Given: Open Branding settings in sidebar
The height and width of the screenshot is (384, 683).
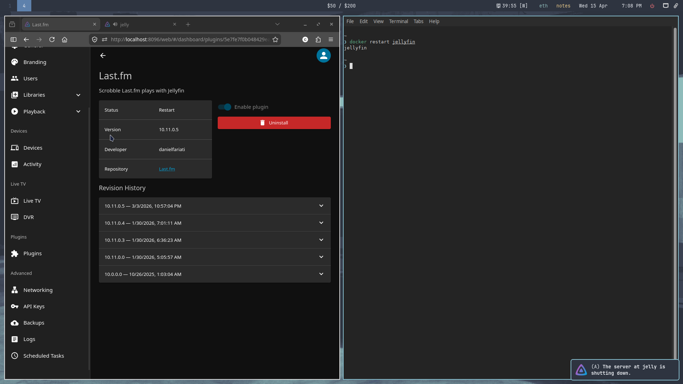Looking at the screenshot, I should point(47,62).
